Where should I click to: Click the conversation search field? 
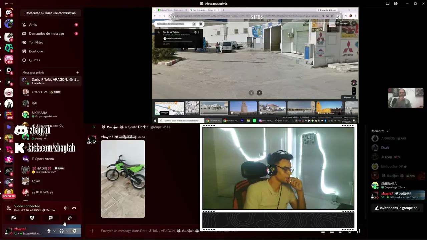click(x=51, y=13)
